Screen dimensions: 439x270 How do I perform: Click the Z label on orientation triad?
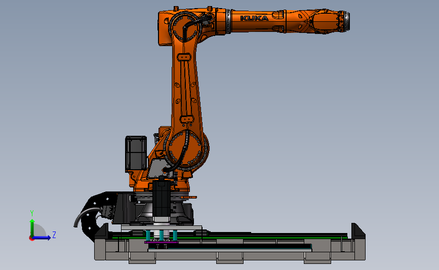click(x=54, y=235)
